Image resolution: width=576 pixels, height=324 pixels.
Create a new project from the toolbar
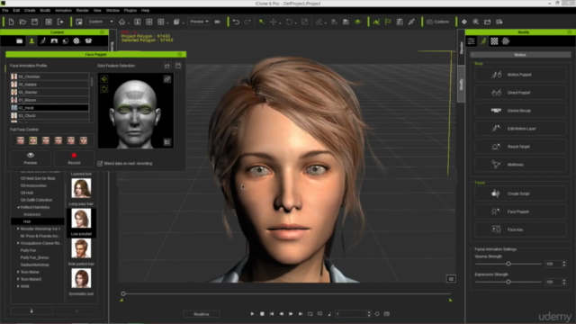11,22
